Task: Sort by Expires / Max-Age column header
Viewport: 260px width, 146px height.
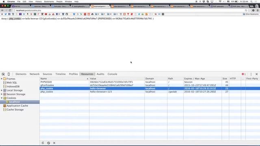Action: click(202, 79)
